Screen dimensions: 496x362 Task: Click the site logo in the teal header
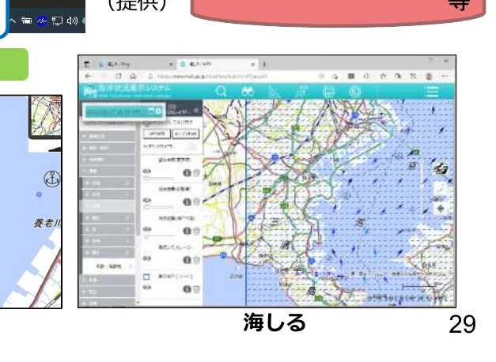coord(90,92)
